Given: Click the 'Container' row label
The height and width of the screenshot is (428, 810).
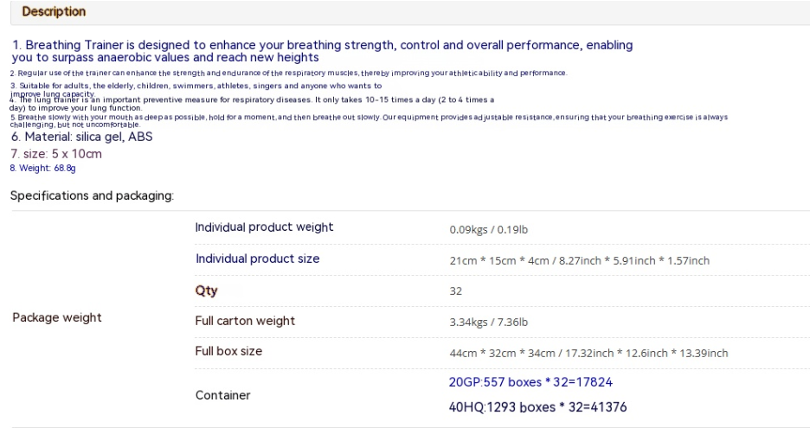Looking at the screenshot, I should pyautogui.click(x=222, y=395).
